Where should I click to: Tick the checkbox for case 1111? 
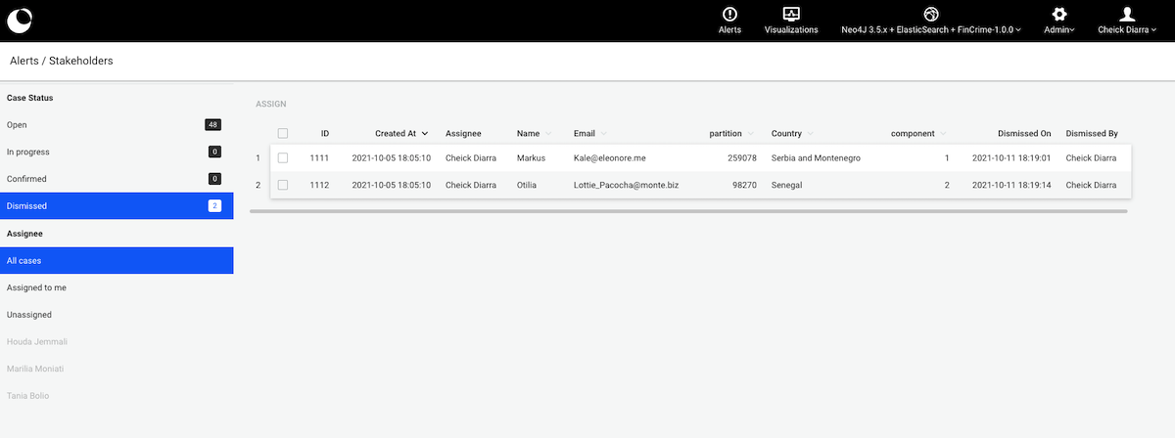[x=283, y=157]
